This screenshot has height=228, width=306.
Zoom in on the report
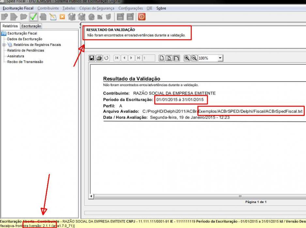click(187, 58)
